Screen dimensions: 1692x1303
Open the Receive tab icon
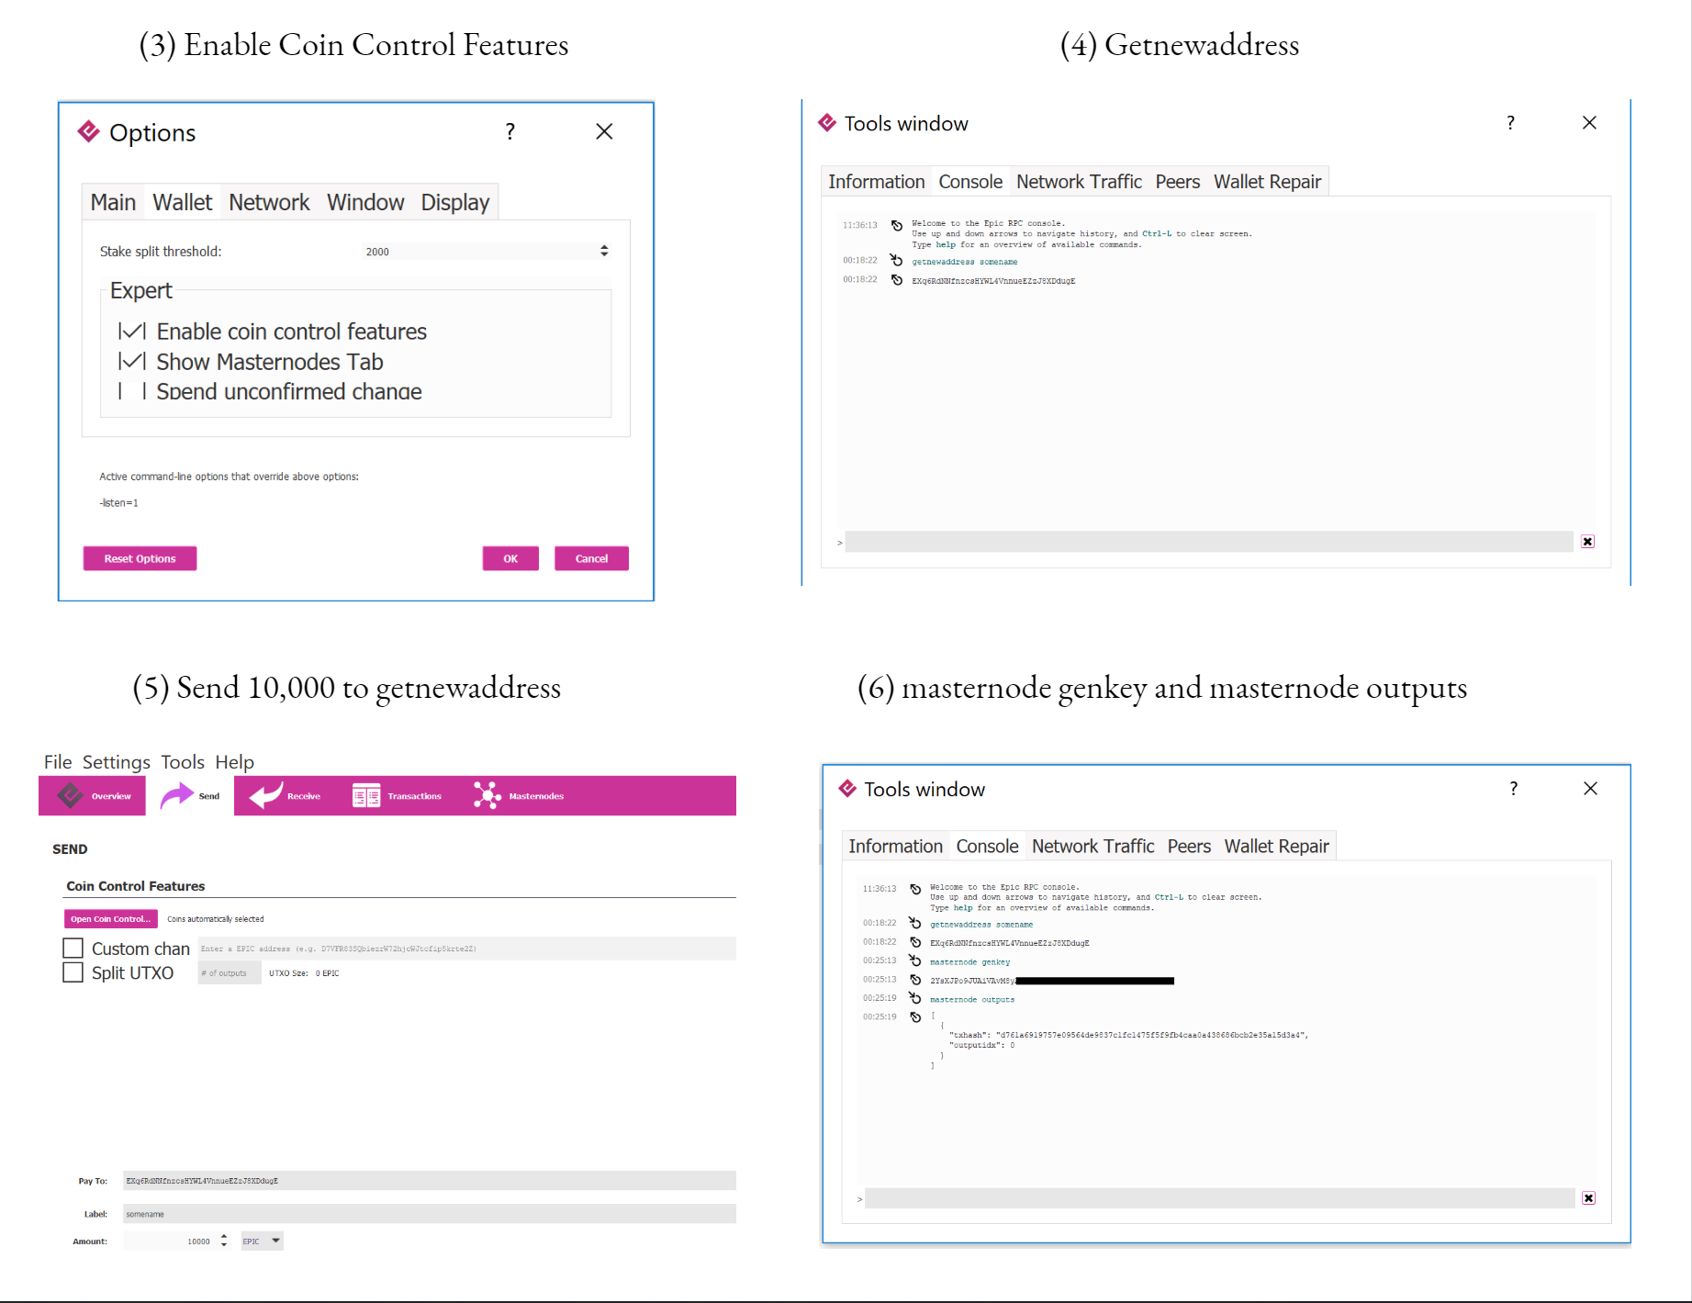pyautogui.click(x=266, y=795)
